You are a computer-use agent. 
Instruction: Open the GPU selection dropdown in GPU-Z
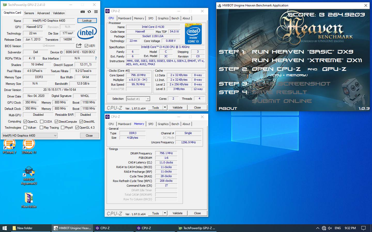(x=29, y=135)
